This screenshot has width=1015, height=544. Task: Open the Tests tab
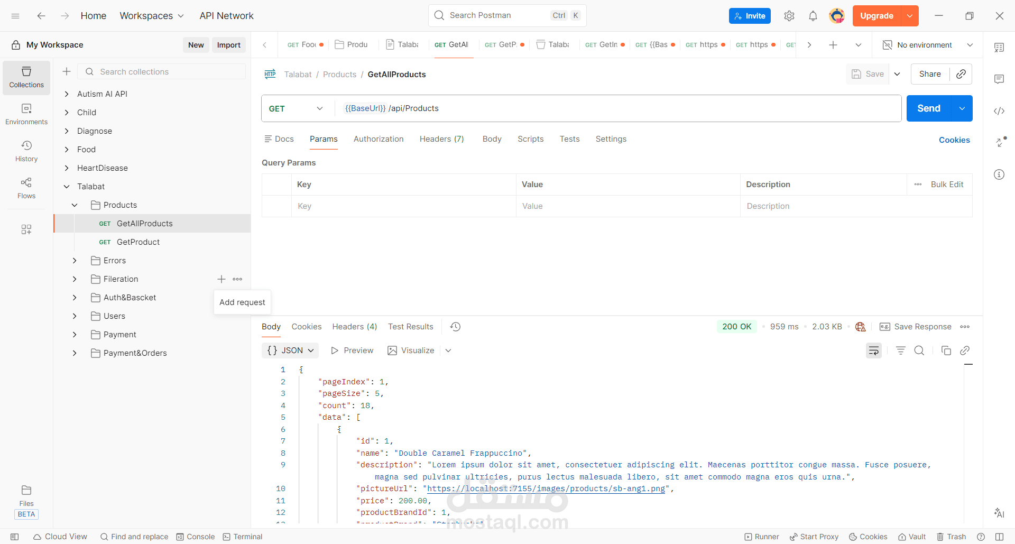[570, 139]
